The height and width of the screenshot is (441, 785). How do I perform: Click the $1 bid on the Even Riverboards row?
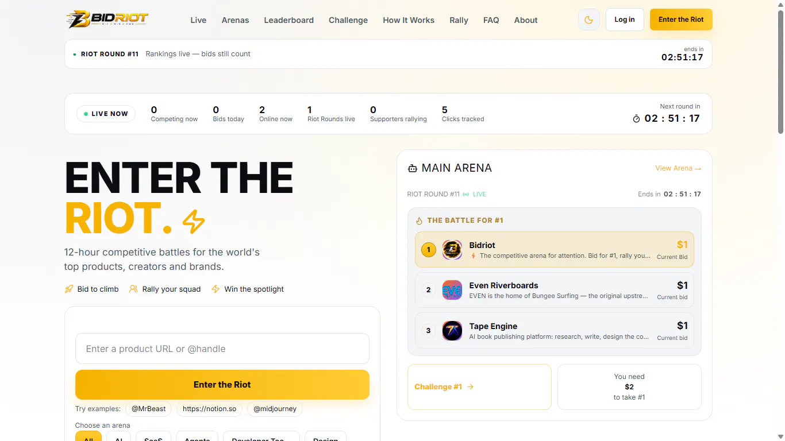click(x=682, y=285)
